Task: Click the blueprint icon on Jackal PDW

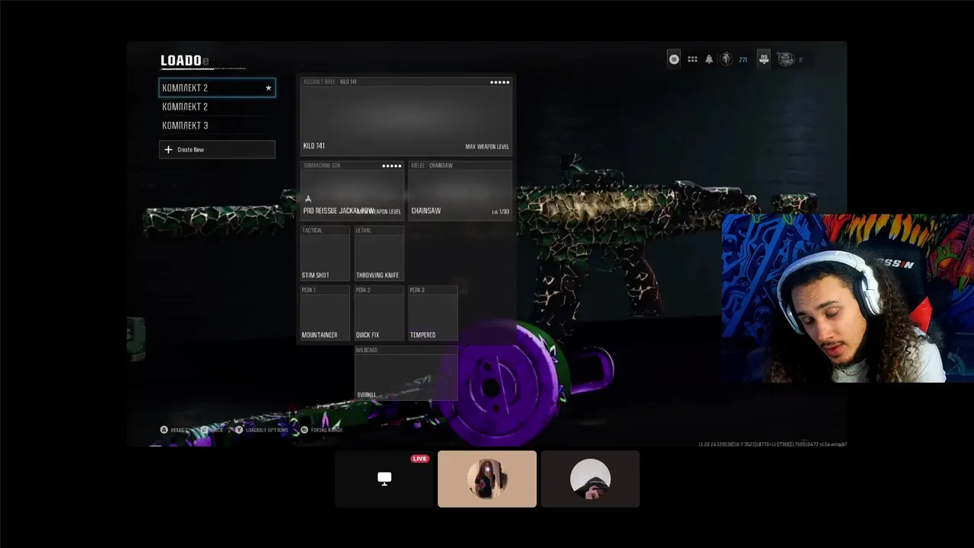Action: coord(308,199)
